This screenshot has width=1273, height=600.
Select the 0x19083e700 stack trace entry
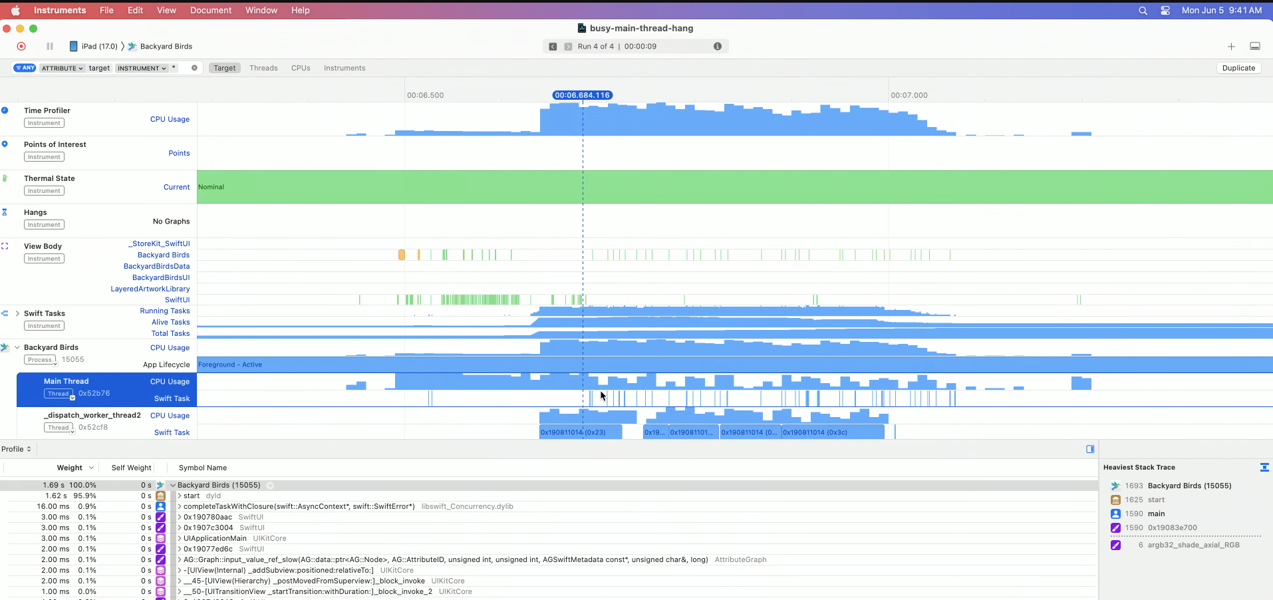click(x=1172, y=528)
